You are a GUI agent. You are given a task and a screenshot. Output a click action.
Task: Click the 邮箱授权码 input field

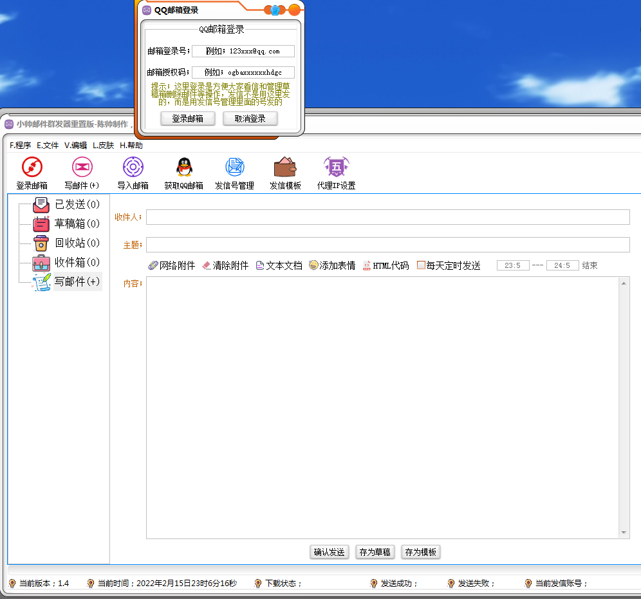point(243,73)
